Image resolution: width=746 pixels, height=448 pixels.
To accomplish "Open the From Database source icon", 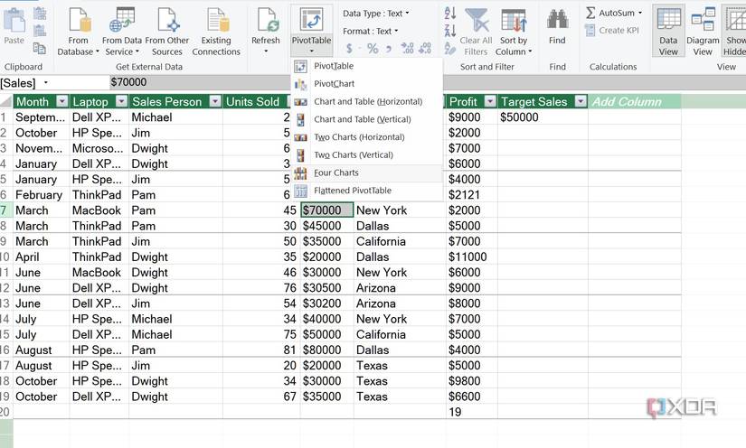I will [79, 20].
